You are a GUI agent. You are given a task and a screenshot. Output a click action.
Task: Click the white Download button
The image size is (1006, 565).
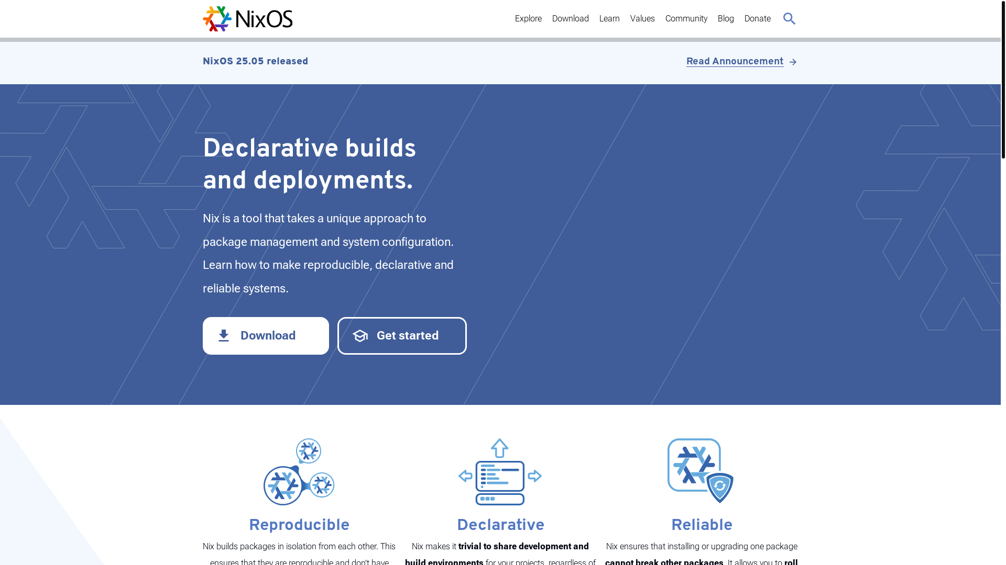coord(266,336)
